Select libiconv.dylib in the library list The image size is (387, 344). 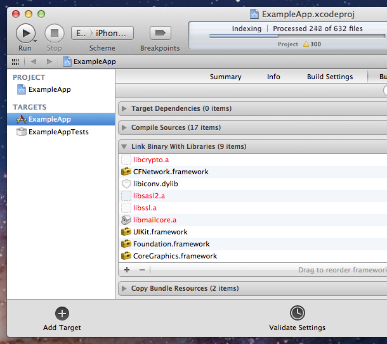[253, 184]
